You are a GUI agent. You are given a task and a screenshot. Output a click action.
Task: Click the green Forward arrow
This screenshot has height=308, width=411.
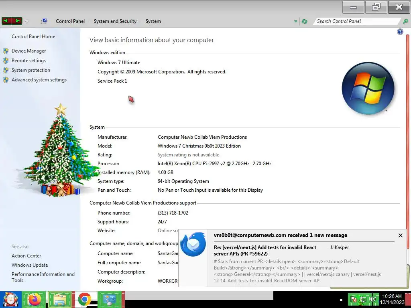(17, 21)
